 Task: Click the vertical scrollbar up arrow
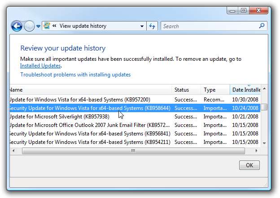coord(264,88)
